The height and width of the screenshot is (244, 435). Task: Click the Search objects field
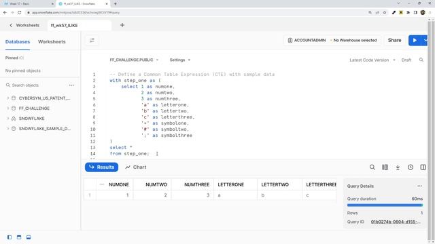(36, 85)
